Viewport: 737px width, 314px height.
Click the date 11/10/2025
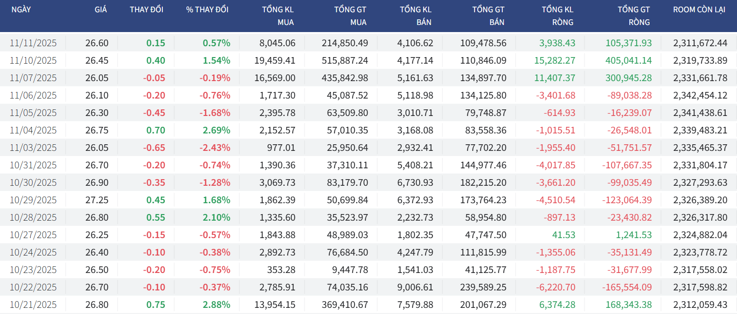pyautogui.click(x=33, y=60)
